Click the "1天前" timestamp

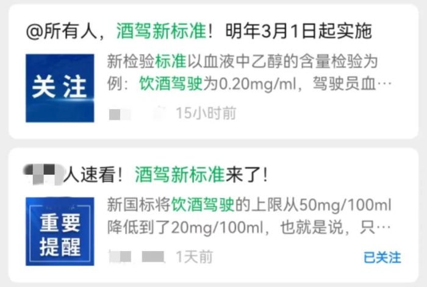tap(194, 257)
